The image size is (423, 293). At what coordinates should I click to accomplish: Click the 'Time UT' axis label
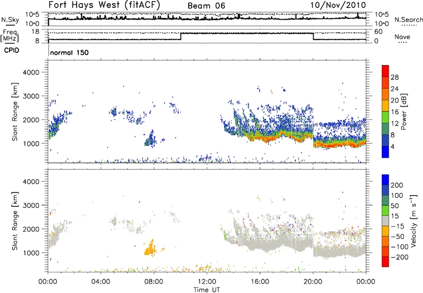coord(207,290)
